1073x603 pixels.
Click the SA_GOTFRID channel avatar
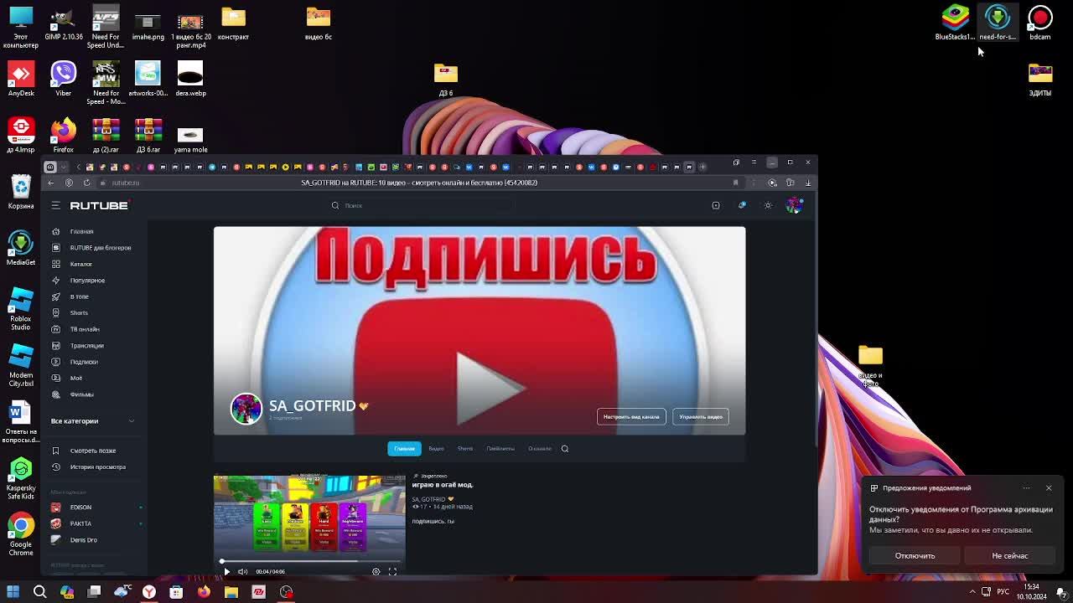tap(246, 409)
